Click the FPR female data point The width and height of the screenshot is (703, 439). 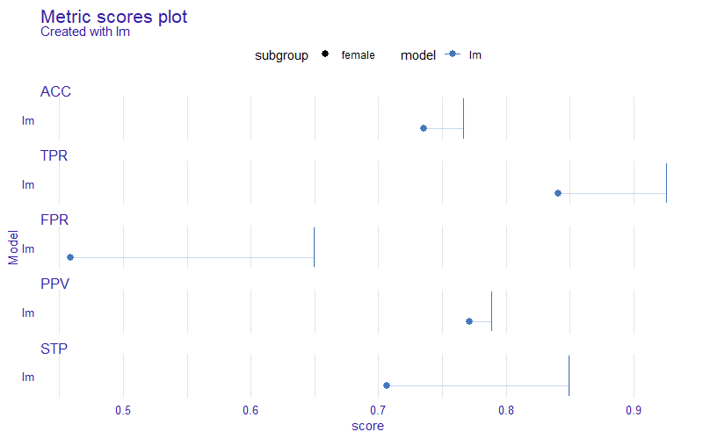pyautogui.click(x=70, y=257)
